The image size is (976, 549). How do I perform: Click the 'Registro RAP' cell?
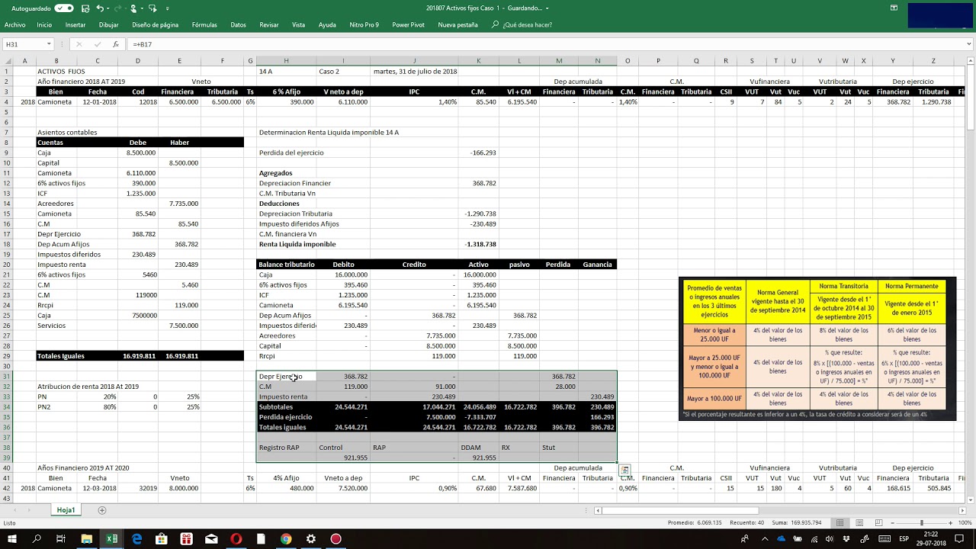(286, 448)
